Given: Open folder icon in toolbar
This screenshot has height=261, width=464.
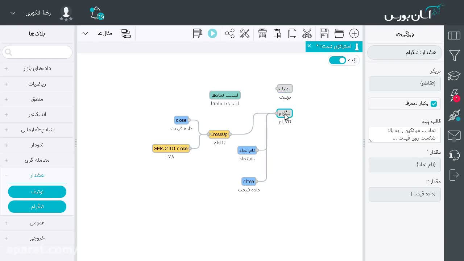Looking at the screenshot, I should [x=339, y=33].
